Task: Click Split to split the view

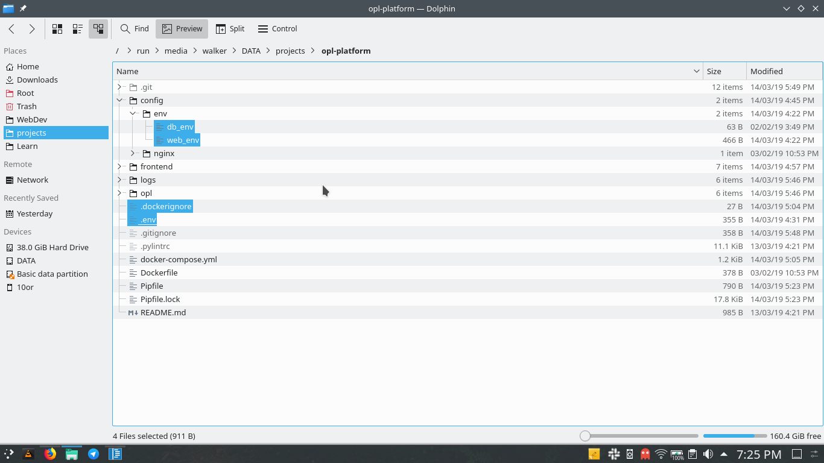Action: click(230, 28)
